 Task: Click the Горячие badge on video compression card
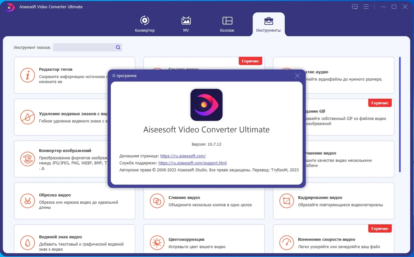(250, 61)
